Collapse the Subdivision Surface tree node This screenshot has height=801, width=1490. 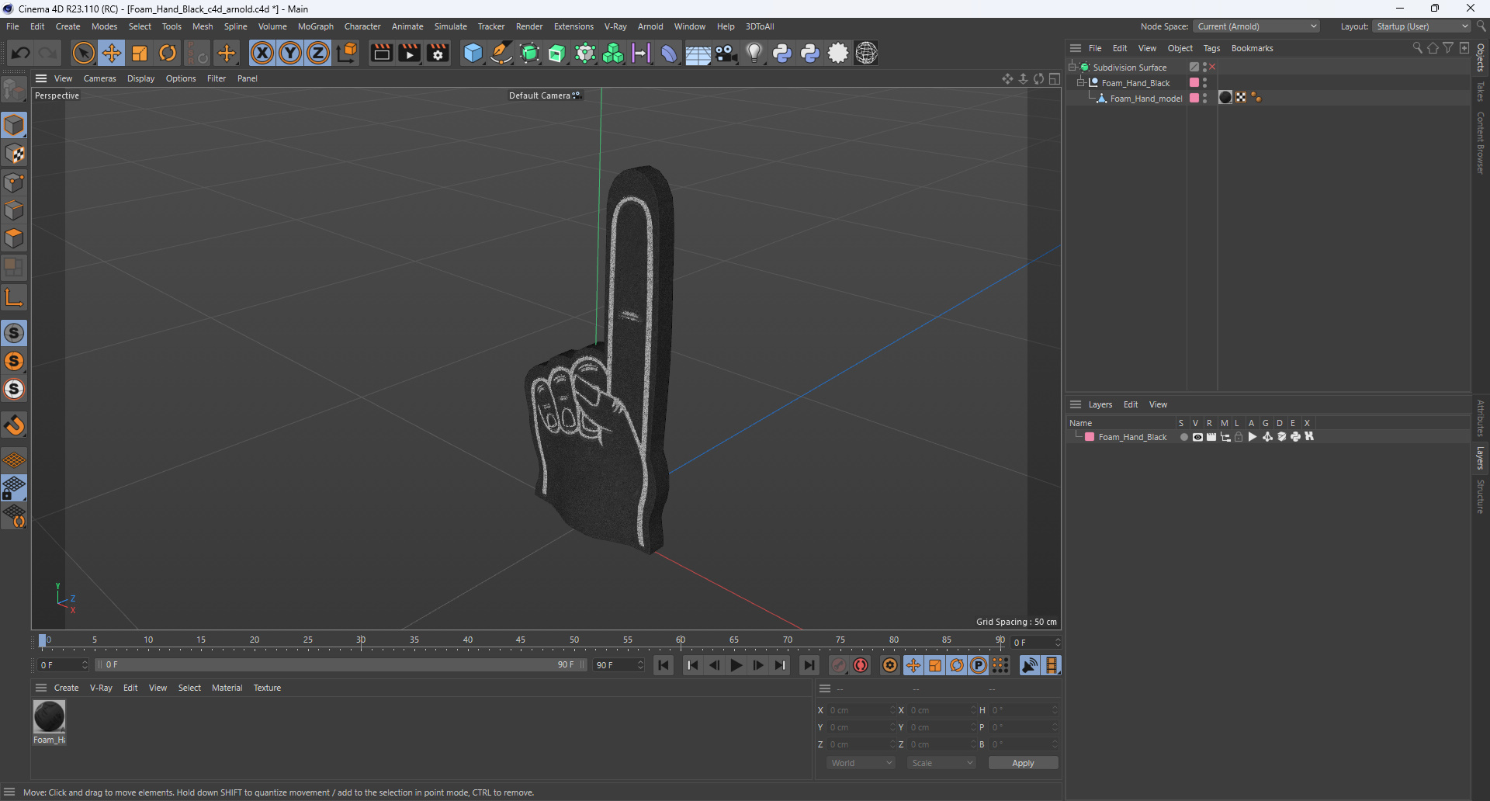1072,68
